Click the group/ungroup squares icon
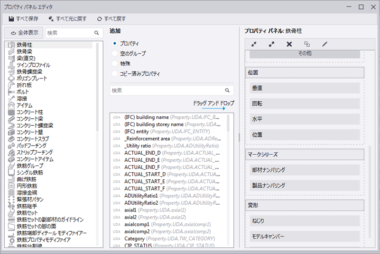The image size is (380, 254). (307, 44)
